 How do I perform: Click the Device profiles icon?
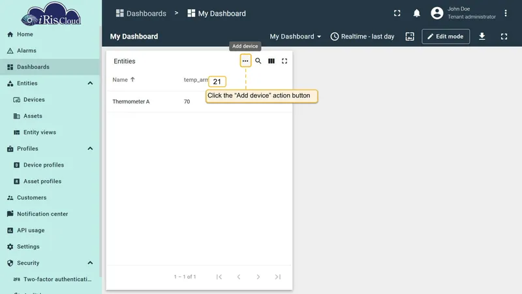pyautogui.click(x=17, y=165)
